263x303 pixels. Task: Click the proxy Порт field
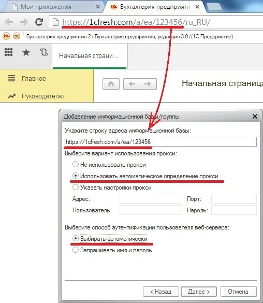[x=234, y=199]
